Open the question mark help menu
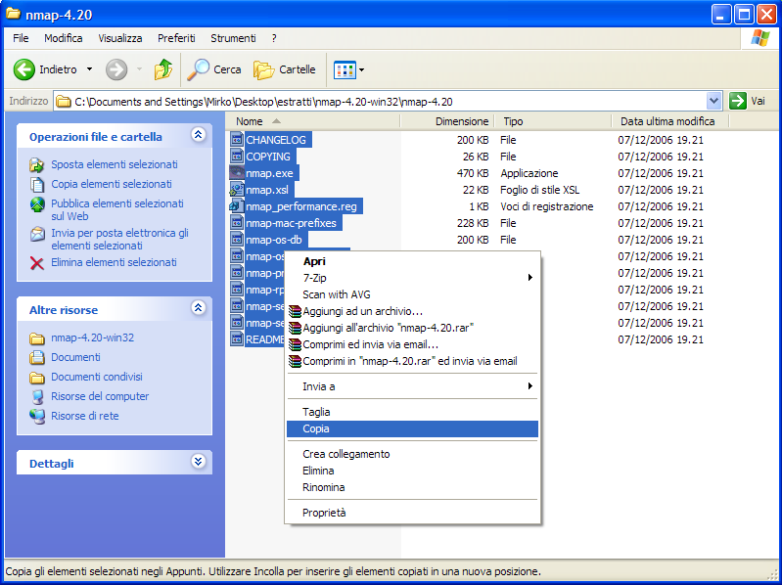The width and height of the screenshot is (782, 585). coord(274,38)
